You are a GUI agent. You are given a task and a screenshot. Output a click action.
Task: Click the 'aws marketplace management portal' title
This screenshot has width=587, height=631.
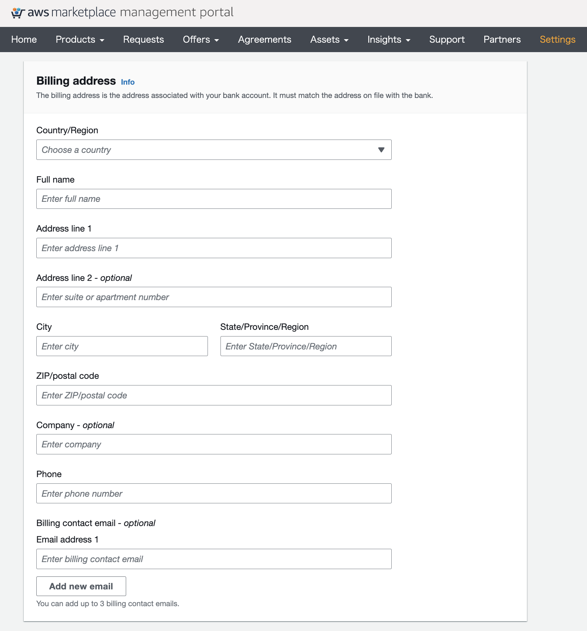(x=130, y=12)
